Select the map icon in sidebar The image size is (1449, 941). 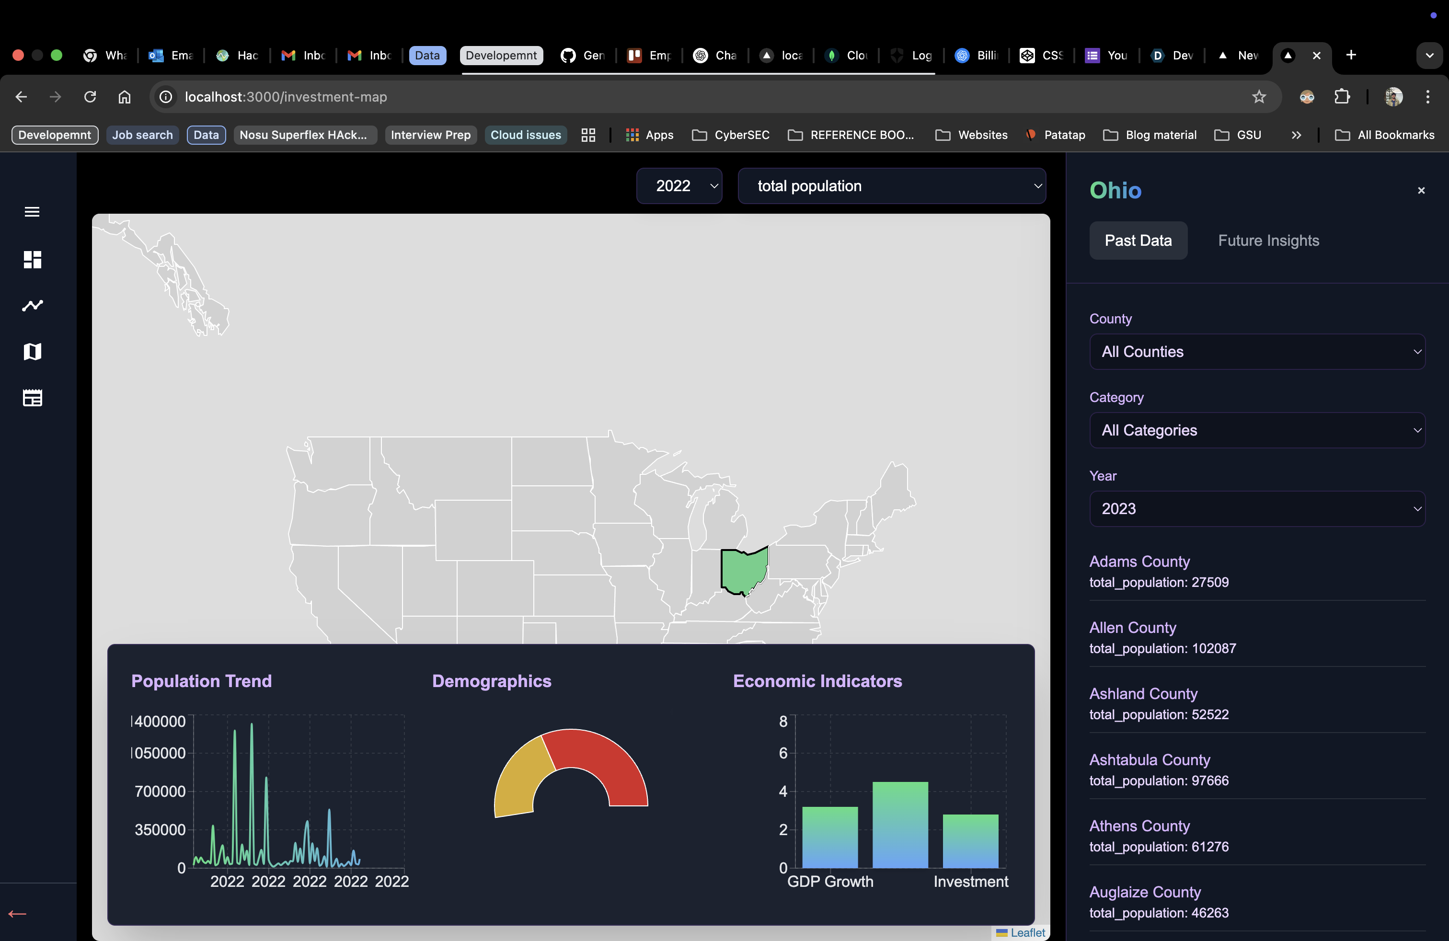[32, 352]
